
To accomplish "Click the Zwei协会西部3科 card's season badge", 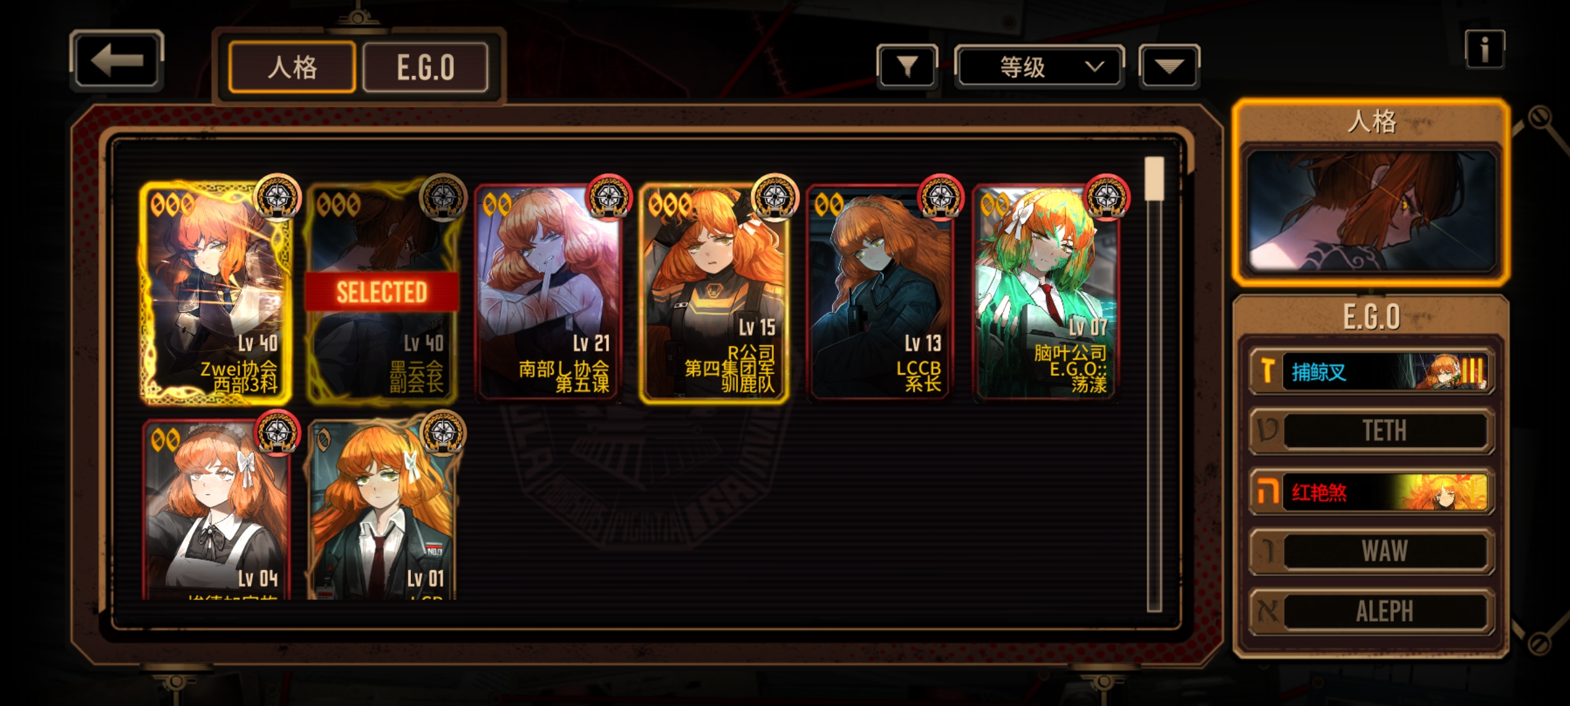I will tap(277, 197).
